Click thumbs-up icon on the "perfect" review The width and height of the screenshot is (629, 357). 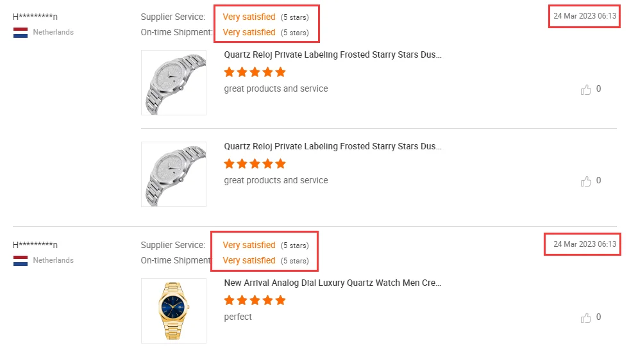click(x=585, y=318)
